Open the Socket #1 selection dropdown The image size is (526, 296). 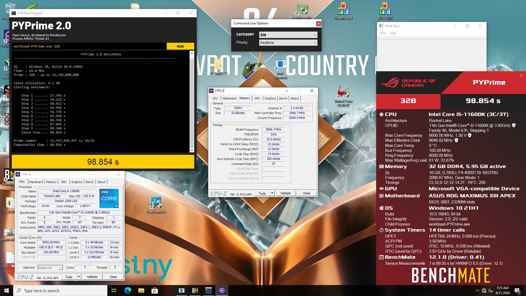pyautogui.click(x=50, y=267)
